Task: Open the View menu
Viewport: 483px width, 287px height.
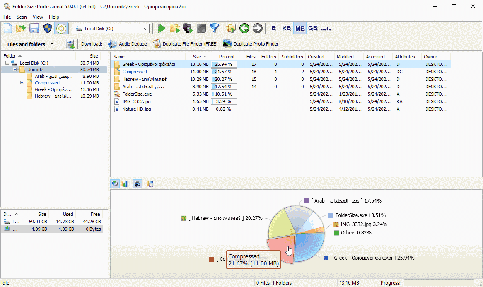Action: 38,17
